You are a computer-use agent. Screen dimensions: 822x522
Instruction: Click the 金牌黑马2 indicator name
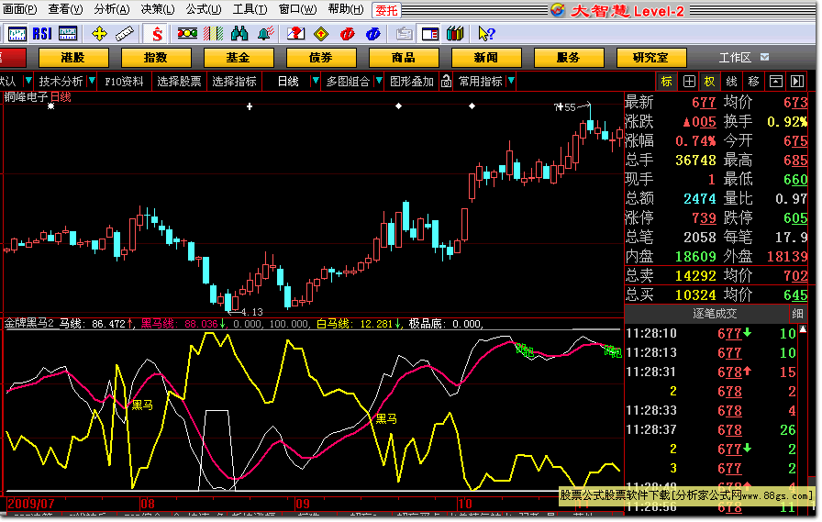[x=28, y=323]
